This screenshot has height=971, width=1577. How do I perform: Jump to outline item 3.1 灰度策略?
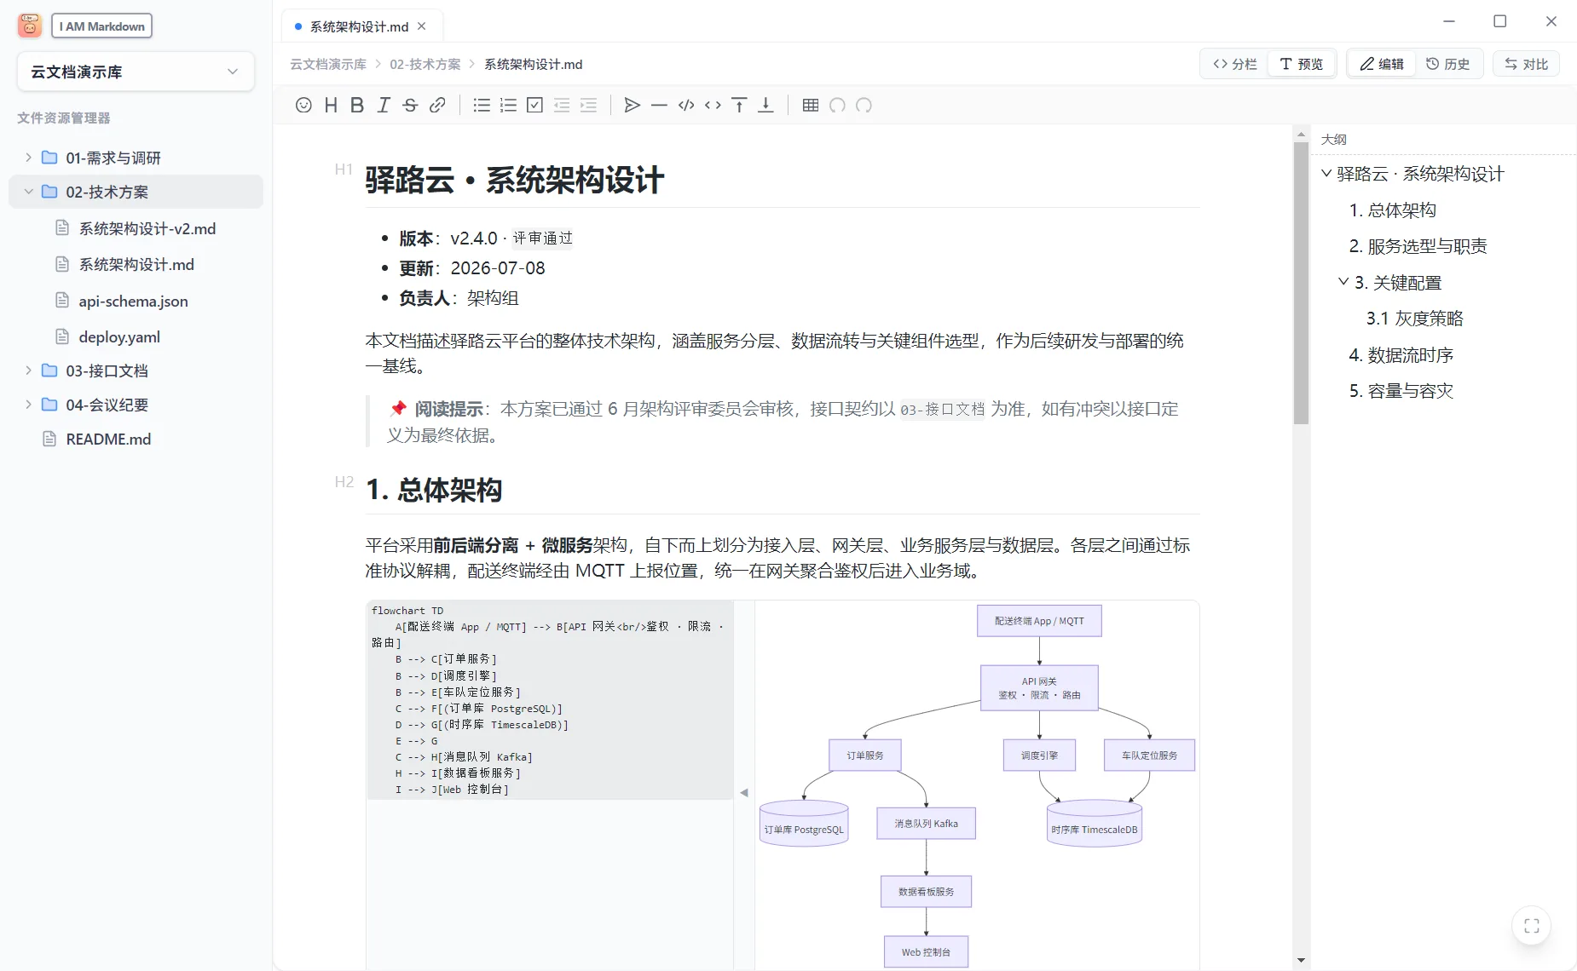click(x=1414, y=318)
